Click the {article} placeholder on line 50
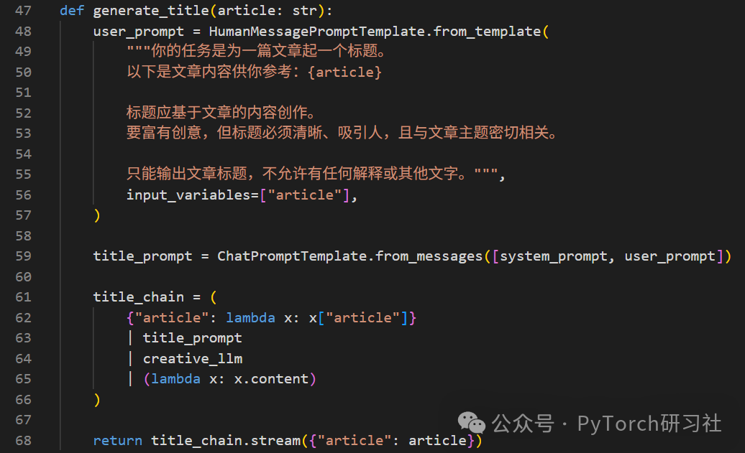745x453 pixels. point(344,72)
